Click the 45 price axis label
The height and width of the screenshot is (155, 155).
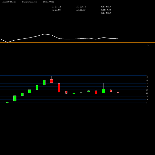147,77
